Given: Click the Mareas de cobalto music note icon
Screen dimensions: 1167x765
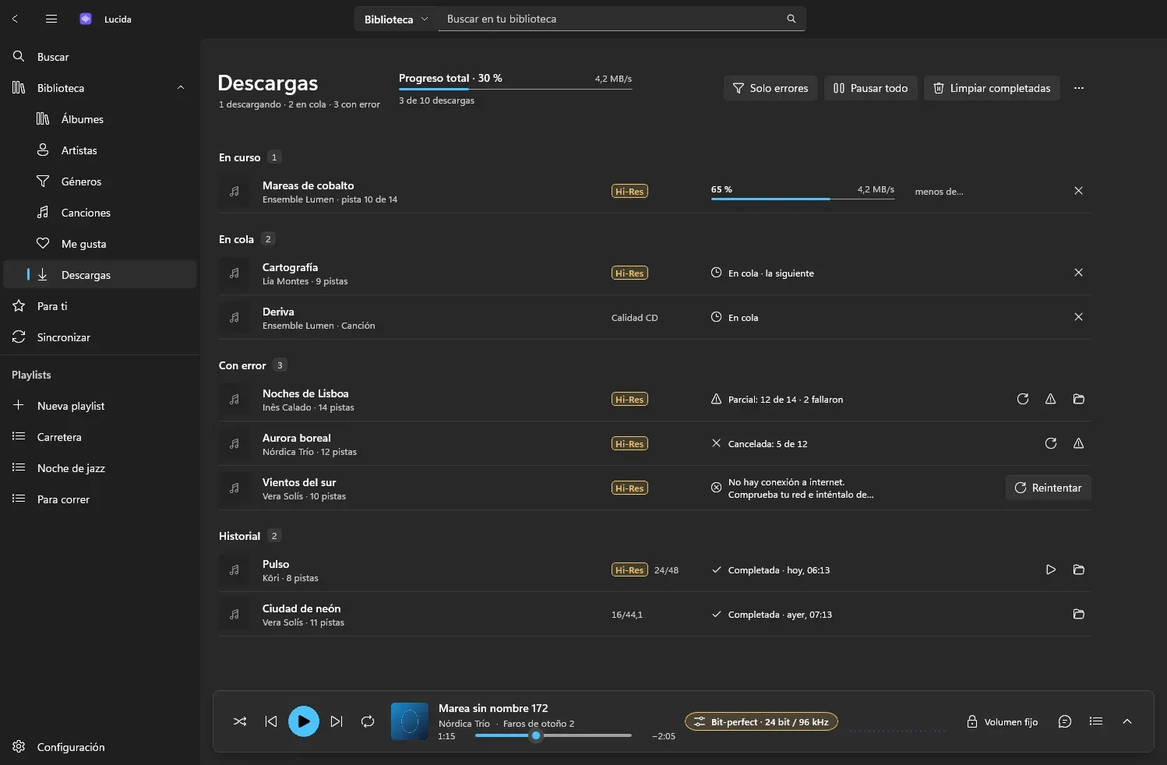Looking at the screenshot, I should click(234, 191).
